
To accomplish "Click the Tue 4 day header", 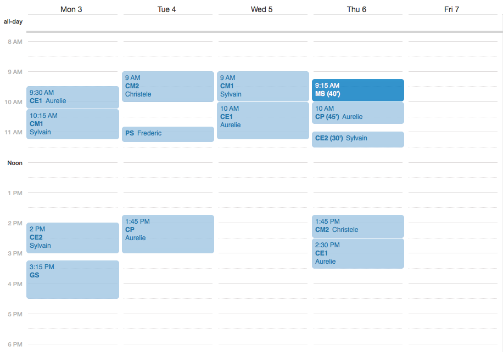I will click(166, 9).
